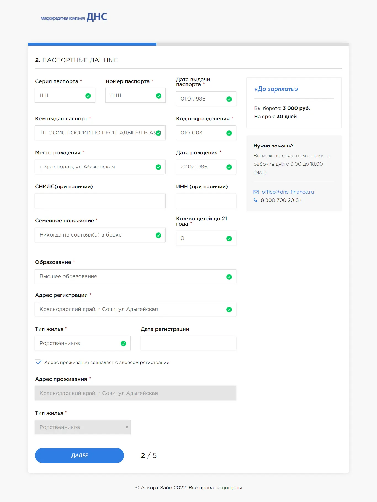377x502 pixels.
Task: Click green checkmark in Дата выдачи паспорта field
Action: click(x=229, y=99)
